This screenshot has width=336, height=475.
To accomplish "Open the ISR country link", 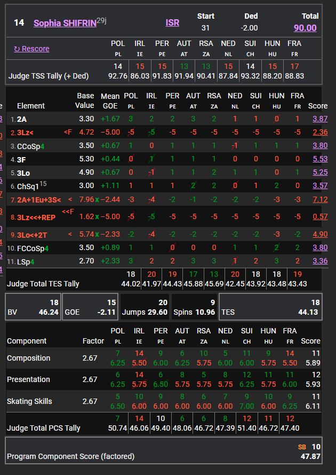I will tap(172, 23).
